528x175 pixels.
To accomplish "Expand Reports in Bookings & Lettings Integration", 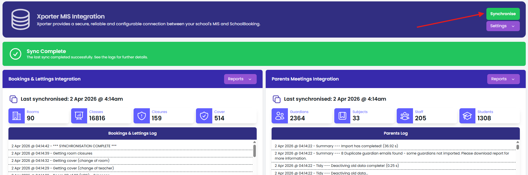I will [x=240, y=79].
